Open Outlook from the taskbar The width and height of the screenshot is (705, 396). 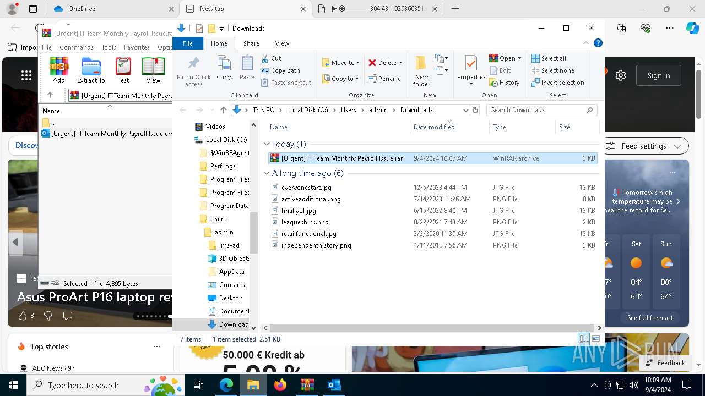[x=334, y=385]
